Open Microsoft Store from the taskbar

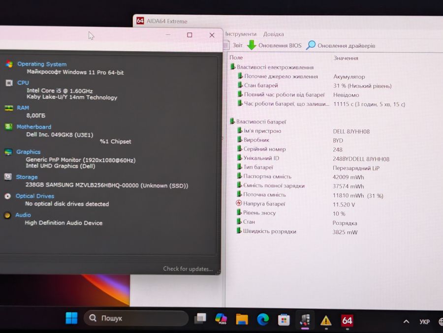[284, 320]
